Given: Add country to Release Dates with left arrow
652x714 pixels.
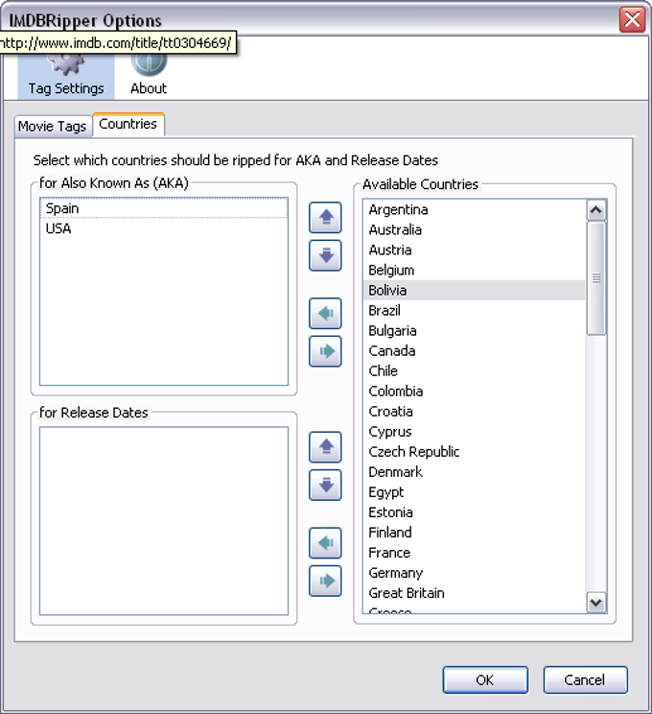Looking at the screenshot, I should pos(326,543).
